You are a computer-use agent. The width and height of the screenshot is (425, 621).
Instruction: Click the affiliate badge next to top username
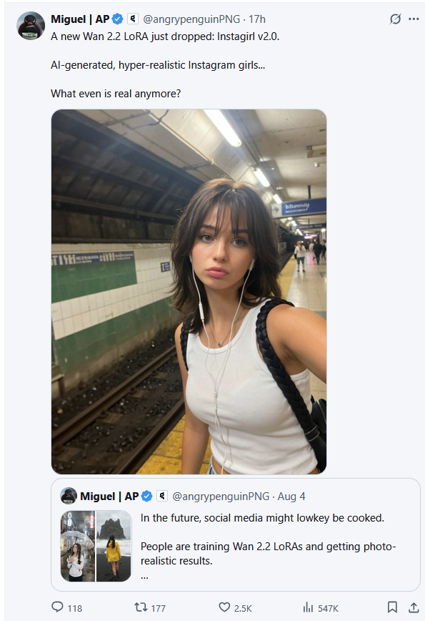coord(133,19)
